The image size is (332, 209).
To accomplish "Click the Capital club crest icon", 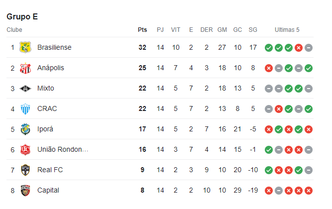I will pos(25,190).
